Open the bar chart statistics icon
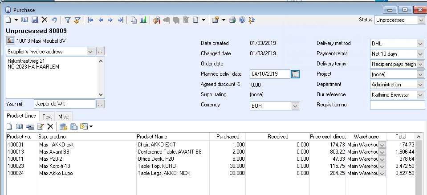The height and width of the screenshot is (195, 427). 143,20
